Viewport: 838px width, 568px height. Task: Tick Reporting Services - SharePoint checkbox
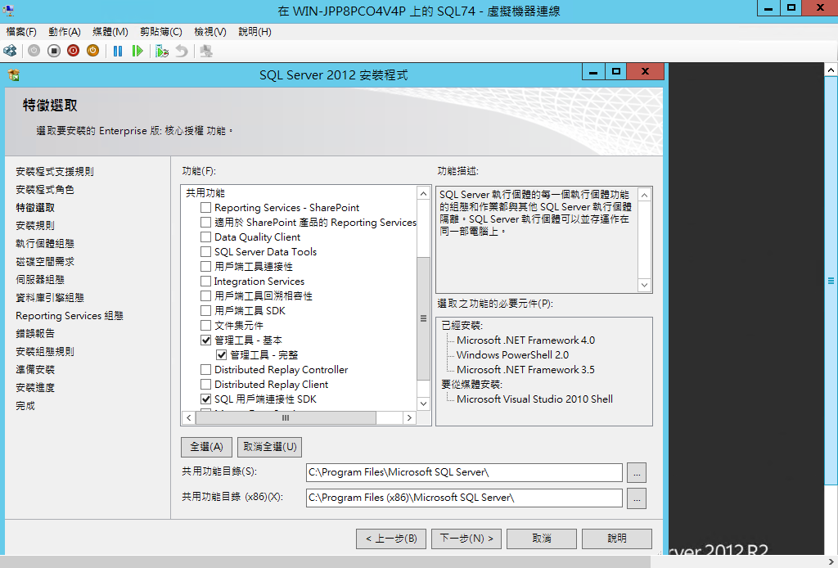coord(205,207)
